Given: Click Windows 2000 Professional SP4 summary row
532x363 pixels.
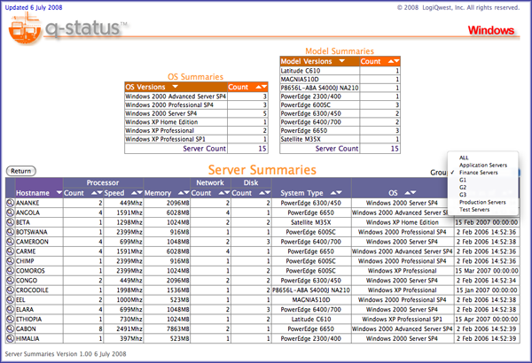Looking at the screenshot, I should (x=196, y=104).
